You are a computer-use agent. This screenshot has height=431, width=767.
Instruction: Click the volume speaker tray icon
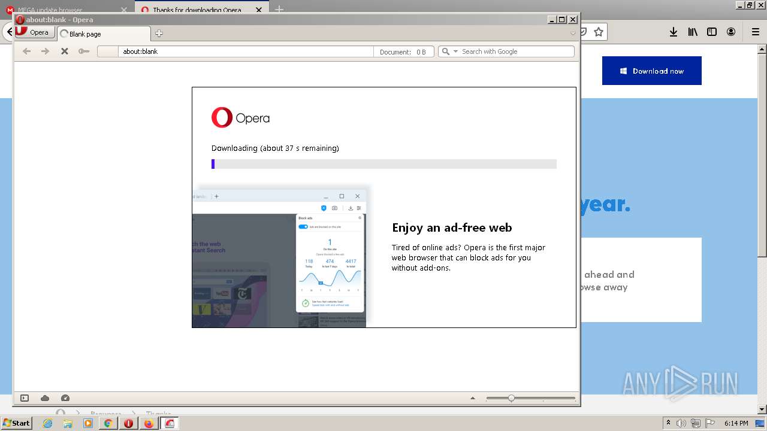click(682, 423)
